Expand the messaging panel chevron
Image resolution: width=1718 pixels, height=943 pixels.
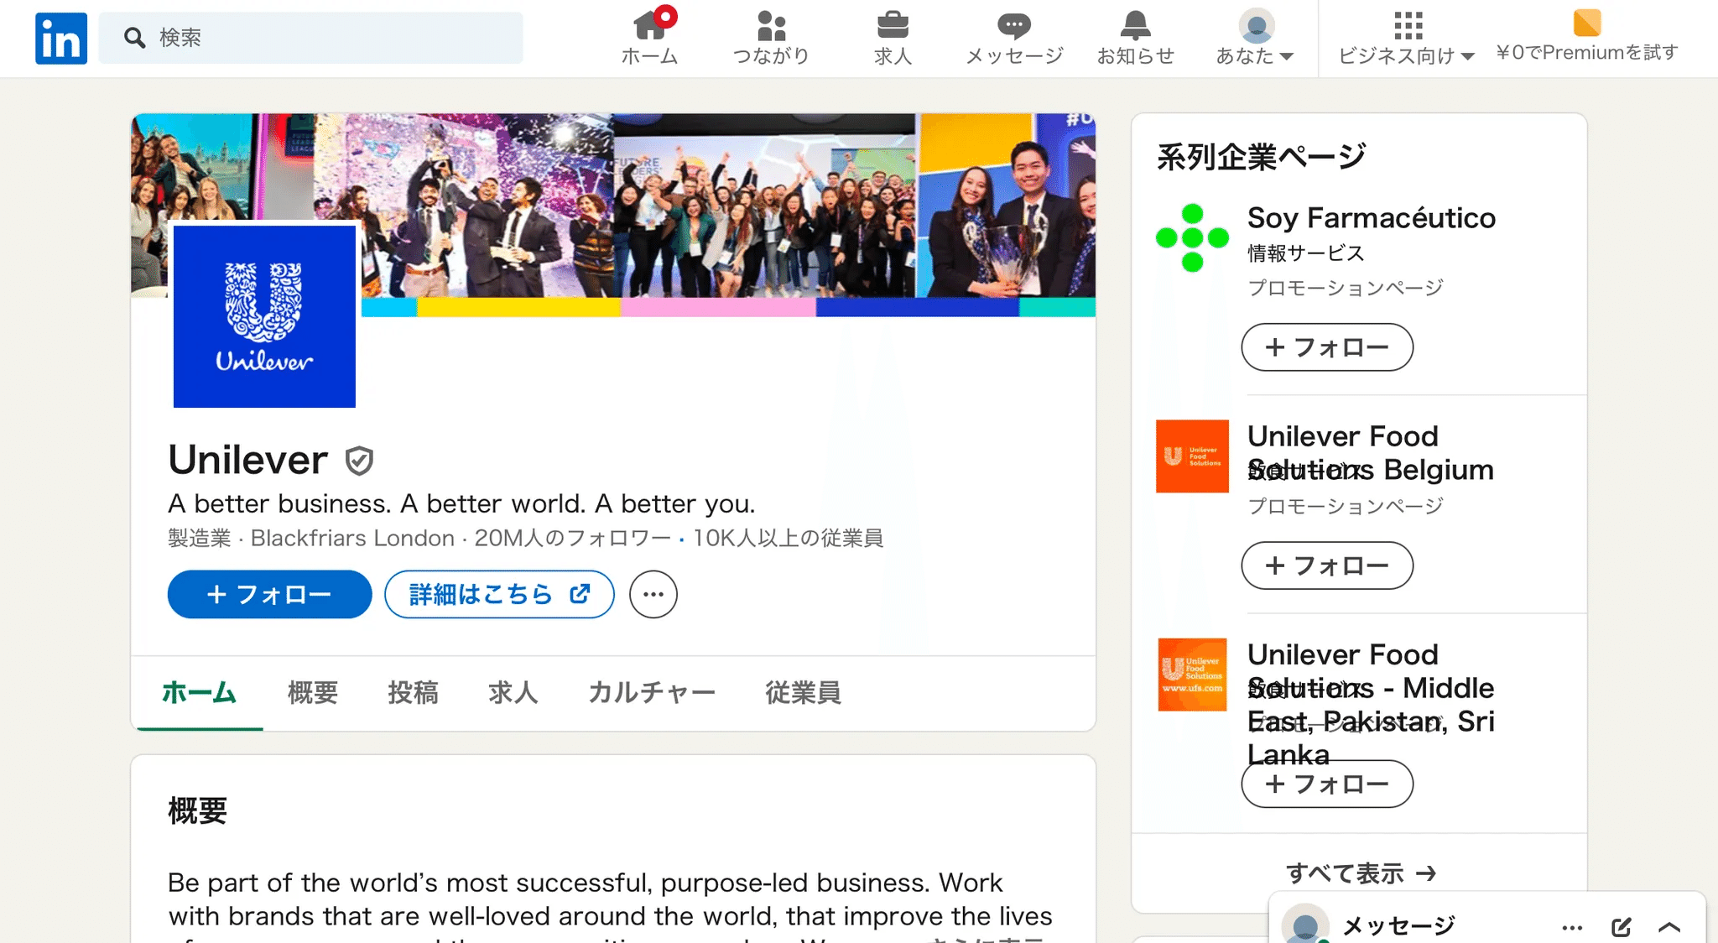point(1669,927)
